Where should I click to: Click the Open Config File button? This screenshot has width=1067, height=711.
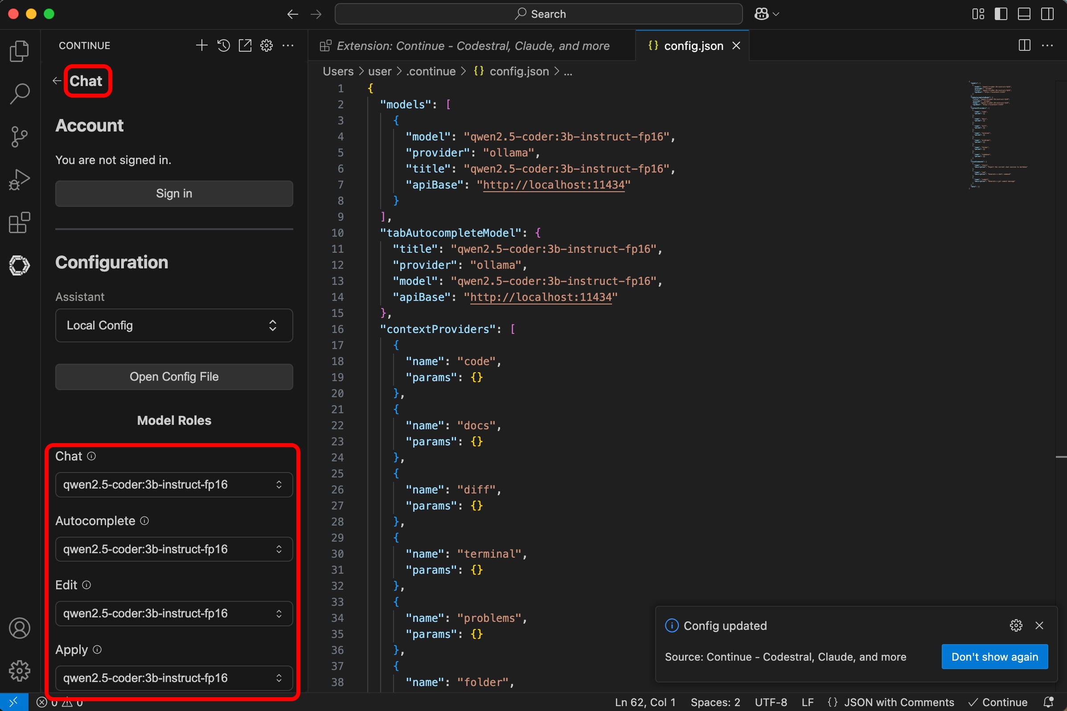(174, 376)
